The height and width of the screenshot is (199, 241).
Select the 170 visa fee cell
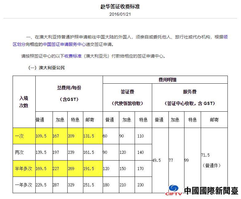click(143, 169)
